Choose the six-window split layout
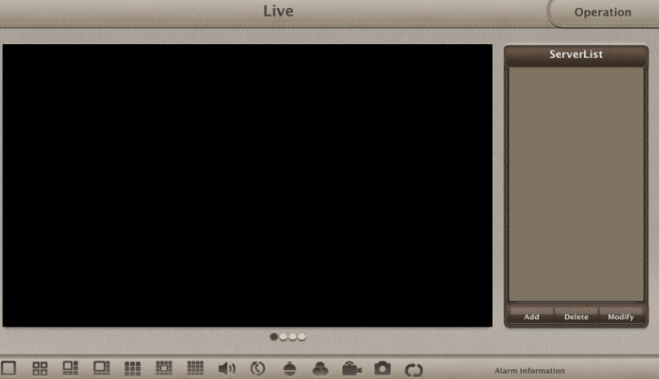Screen dimensions: 659x379 point(70,369)
